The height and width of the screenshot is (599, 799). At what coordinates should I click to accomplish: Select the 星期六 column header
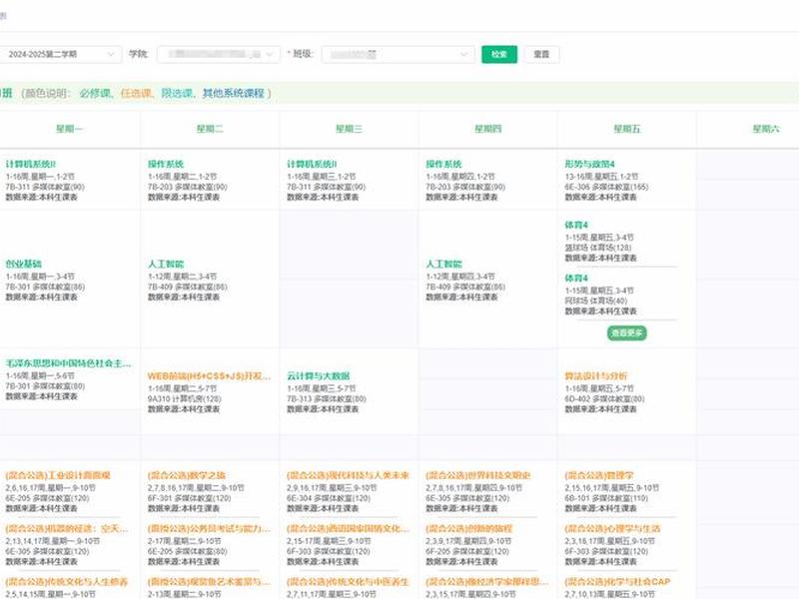(766, 129)
